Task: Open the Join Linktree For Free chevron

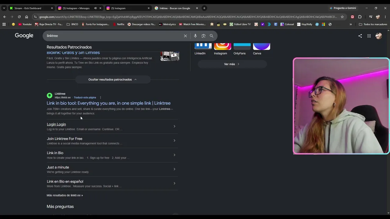Action: [174, 141]
